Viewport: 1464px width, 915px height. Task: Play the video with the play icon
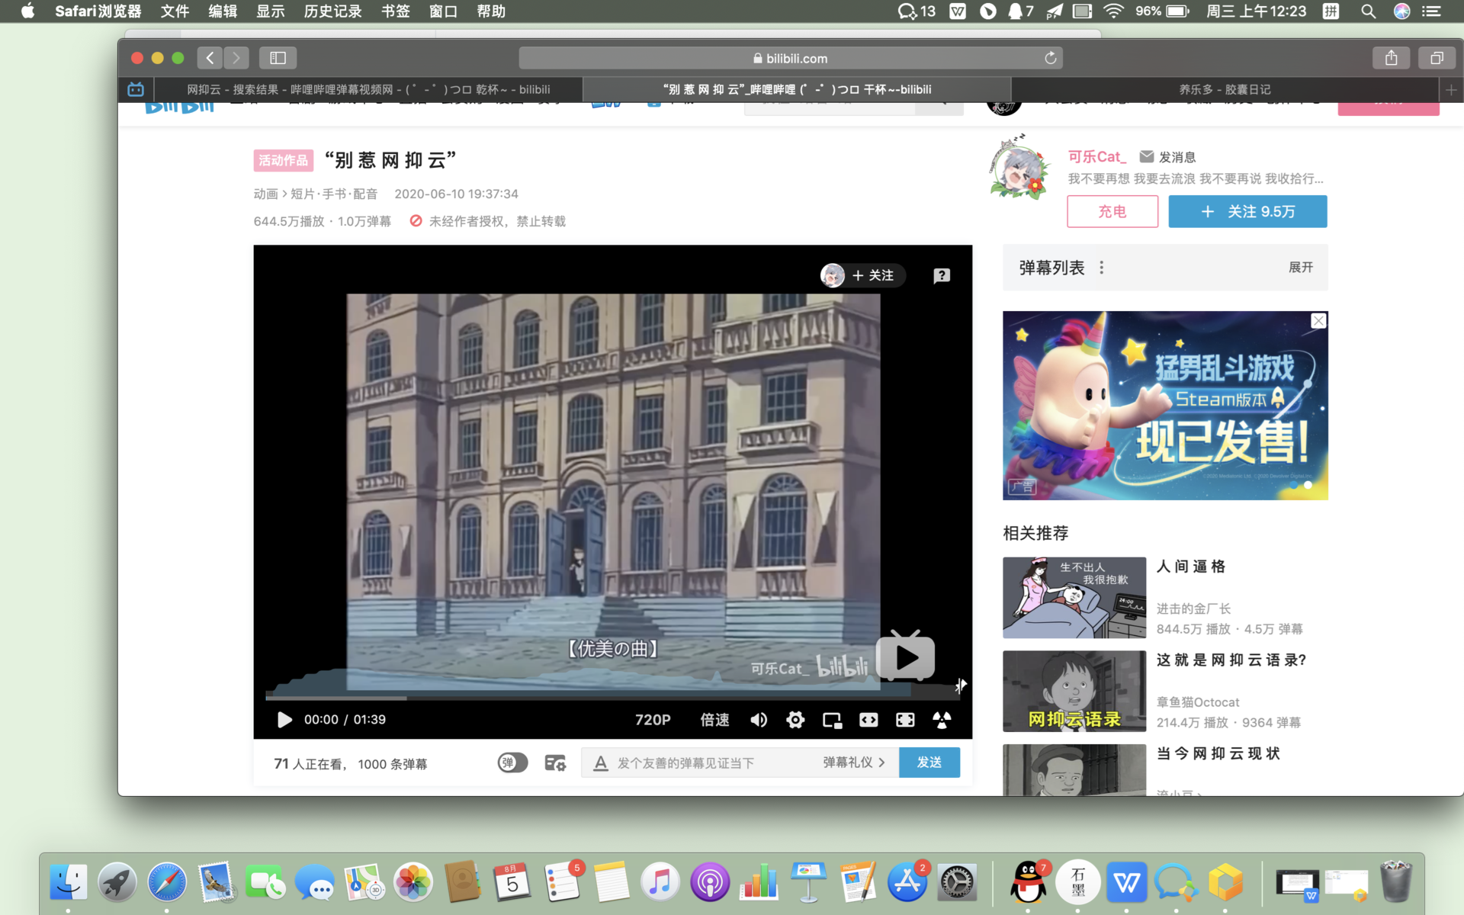pos(284,720)
